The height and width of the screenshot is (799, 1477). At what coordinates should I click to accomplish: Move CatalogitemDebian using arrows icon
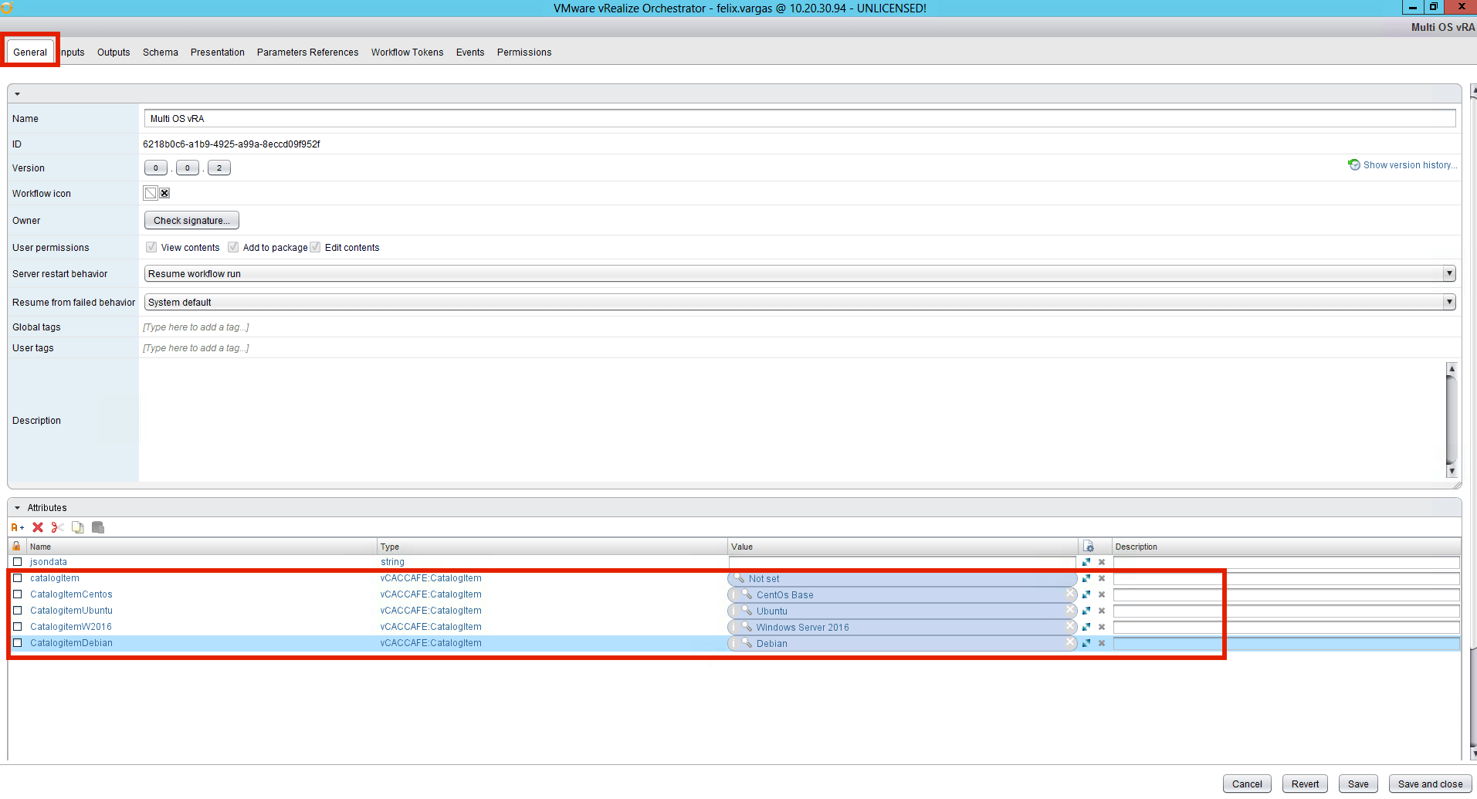(1086, 643)
